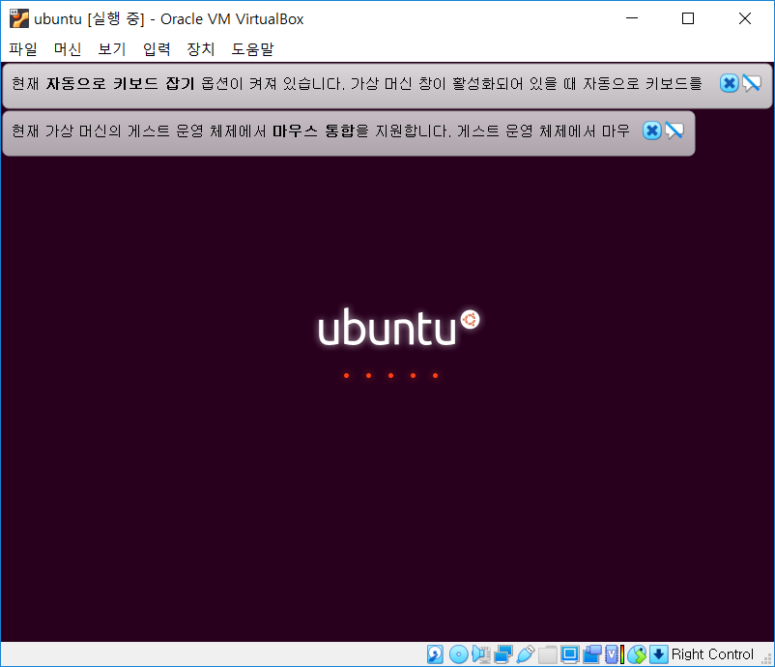
Task: Open the 도움말 menu
Action: click(252, 49)
